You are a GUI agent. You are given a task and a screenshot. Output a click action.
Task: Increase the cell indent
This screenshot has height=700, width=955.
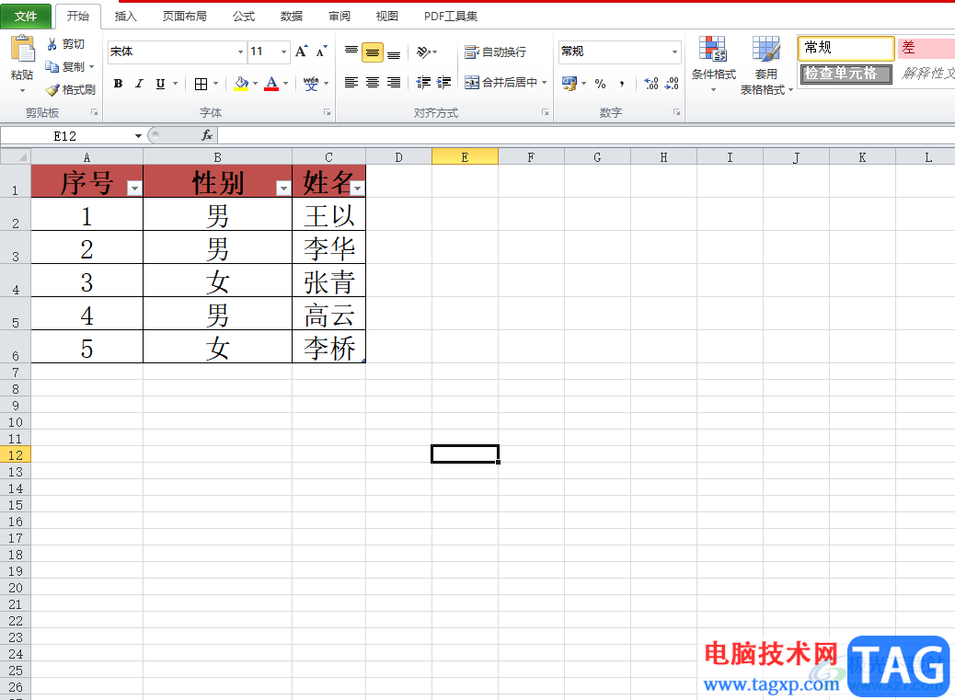pos(444,82)
